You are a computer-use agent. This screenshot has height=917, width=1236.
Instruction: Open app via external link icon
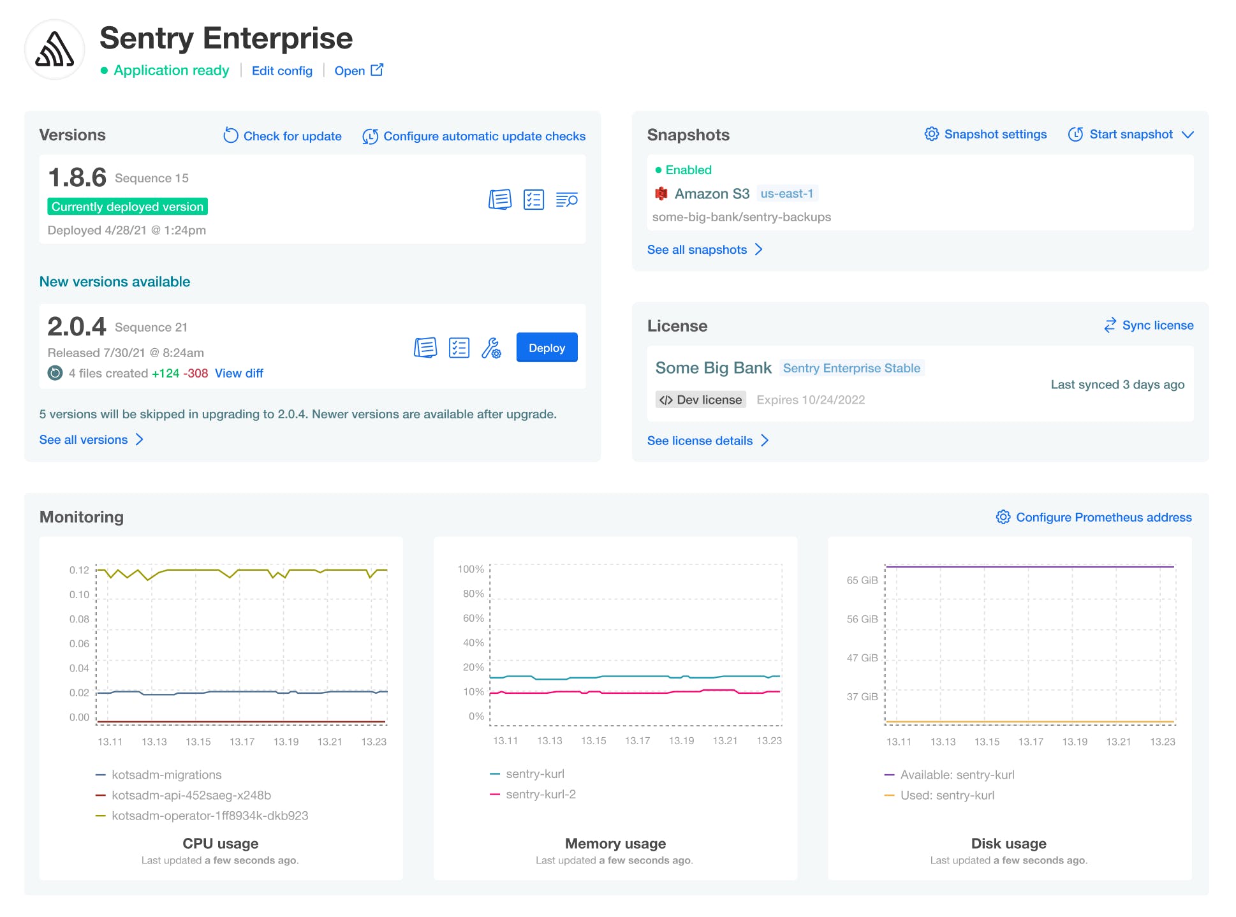coord(377,70)
